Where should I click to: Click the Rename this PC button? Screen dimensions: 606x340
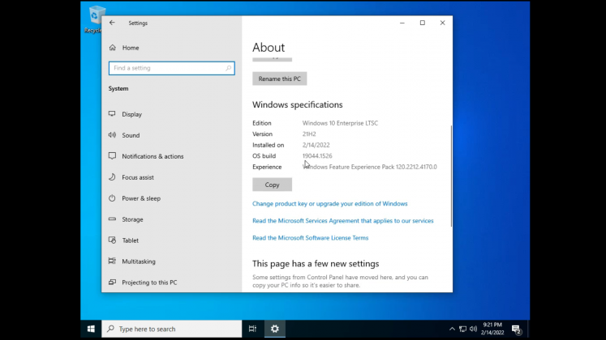tap(279, 79)
